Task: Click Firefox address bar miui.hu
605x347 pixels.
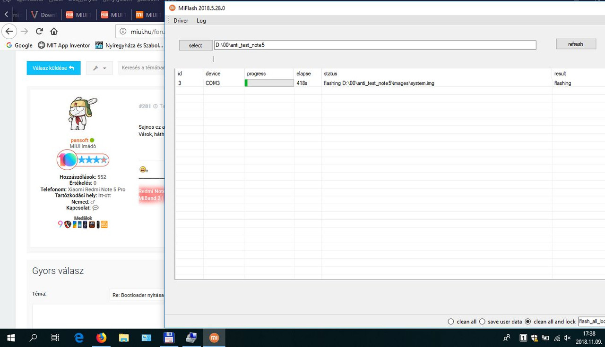Action: (141, 32)
